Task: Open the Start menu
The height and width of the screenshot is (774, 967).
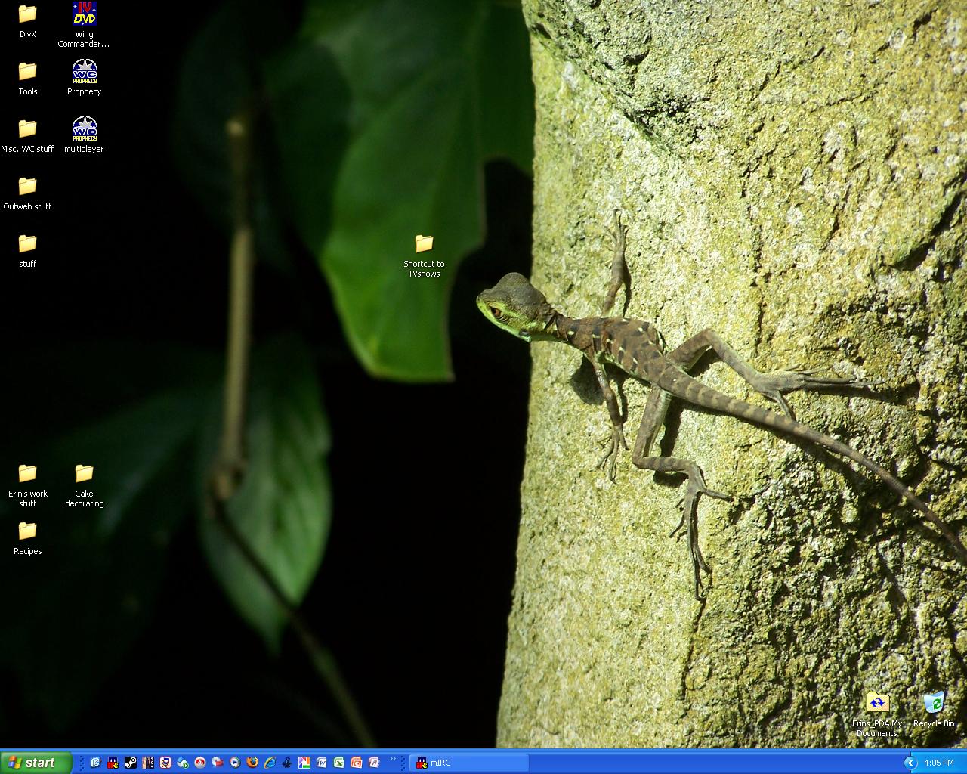Action: click(34, 762)
